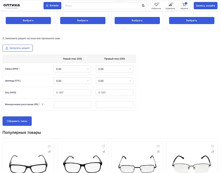Screen dimensions: 221x173
Task: Open third popular metal-frame glasses thumbnail
Action: coord(137,164)
